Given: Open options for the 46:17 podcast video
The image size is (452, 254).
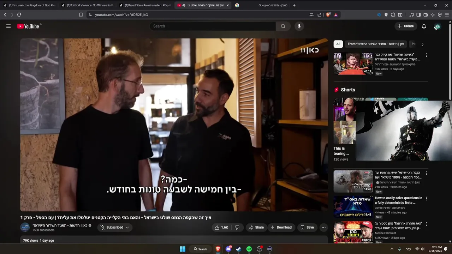Looking at the screenshot, I should [426, 55].
